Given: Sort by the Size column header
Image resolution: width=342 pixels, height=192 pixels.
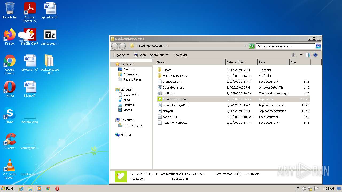Looking at the screenshot, I should (300, 62).
